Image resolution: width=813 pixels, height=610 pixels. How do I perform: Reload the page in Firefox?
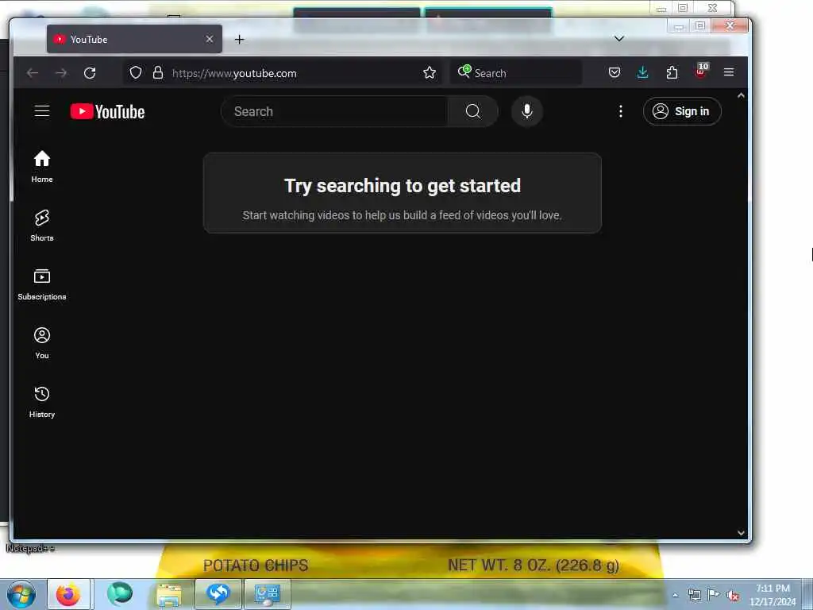(90, 73)
